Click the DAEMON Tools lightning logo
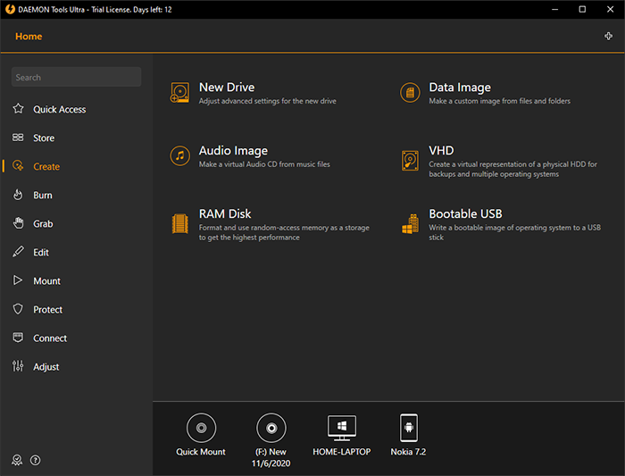 (x=10, y=9)
